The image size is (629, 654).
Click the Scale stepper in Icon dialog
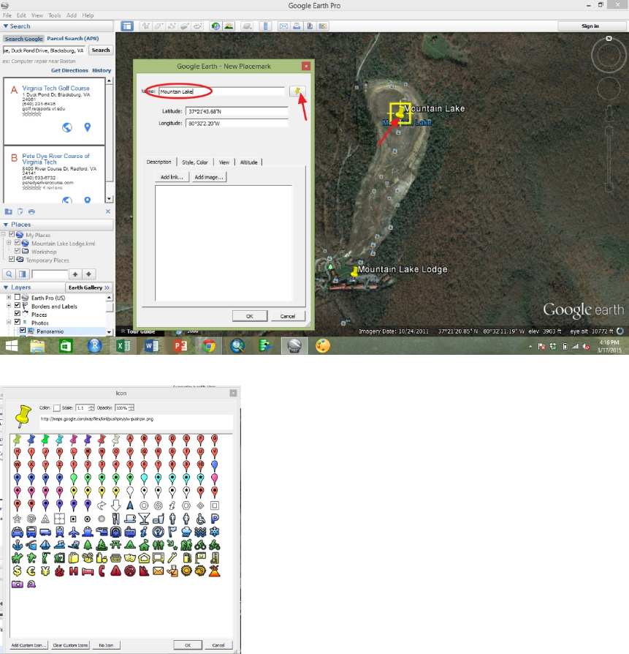91,408
